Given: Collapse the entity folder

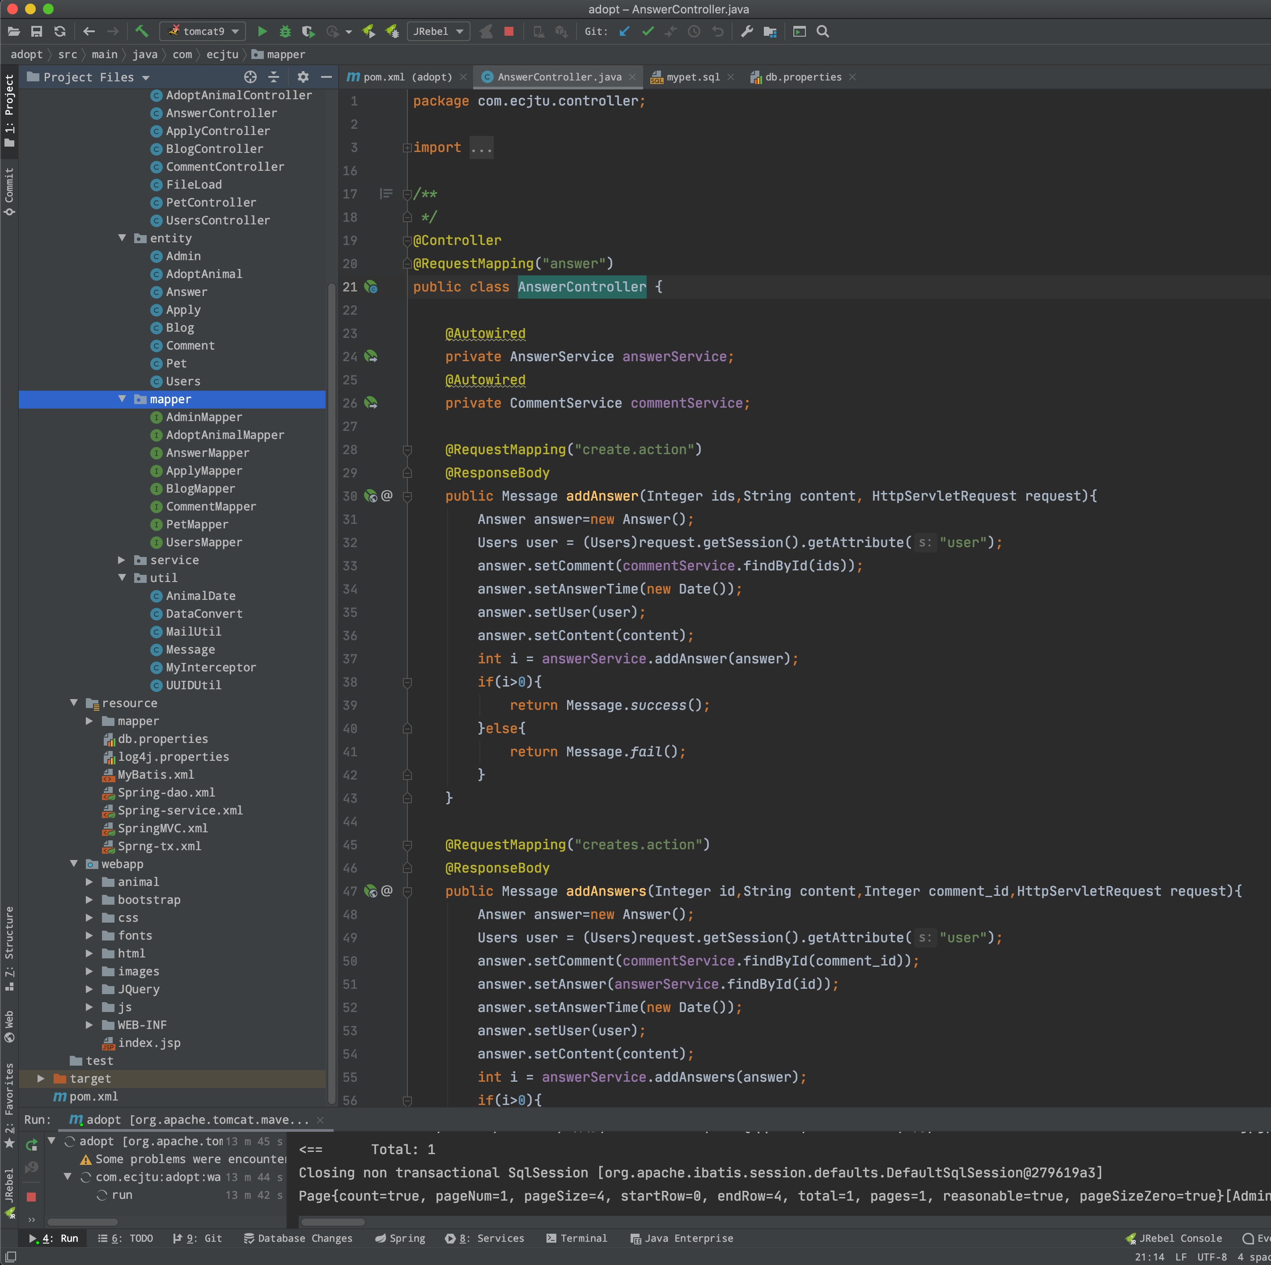Looking at the screenshot, I should (x=122, y=238).
